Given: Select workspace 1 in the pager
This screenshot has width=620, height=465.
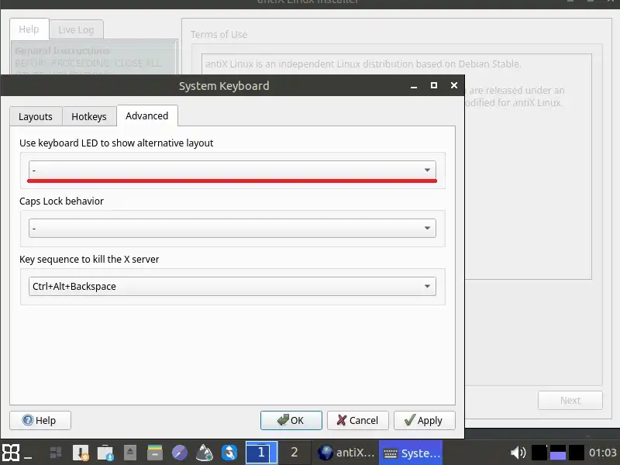Looking at the screenshot, I should pos(261,453).
